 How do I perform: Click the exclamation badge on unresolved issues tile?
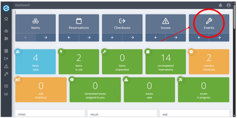(72, 80)
